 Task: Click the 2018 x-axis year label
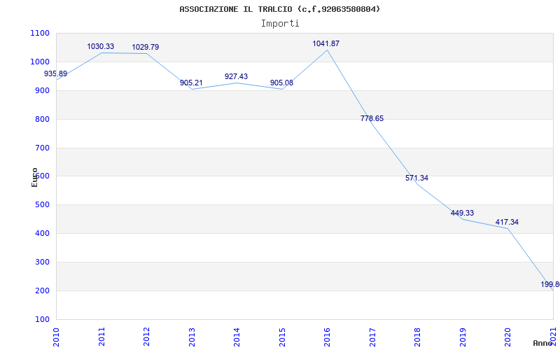click(x=417, y=337)
